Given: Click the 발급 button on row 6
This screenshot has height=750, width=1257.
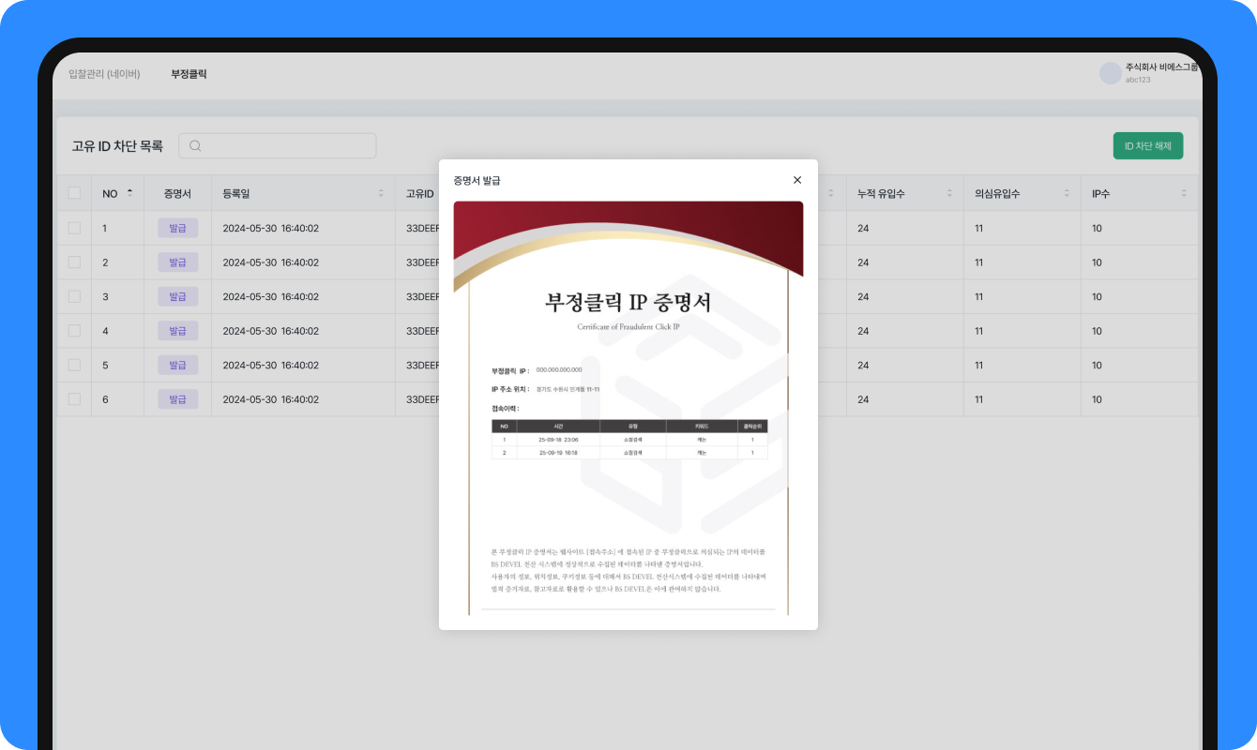Looking at the screenshot, I should [x=178, y=398].
